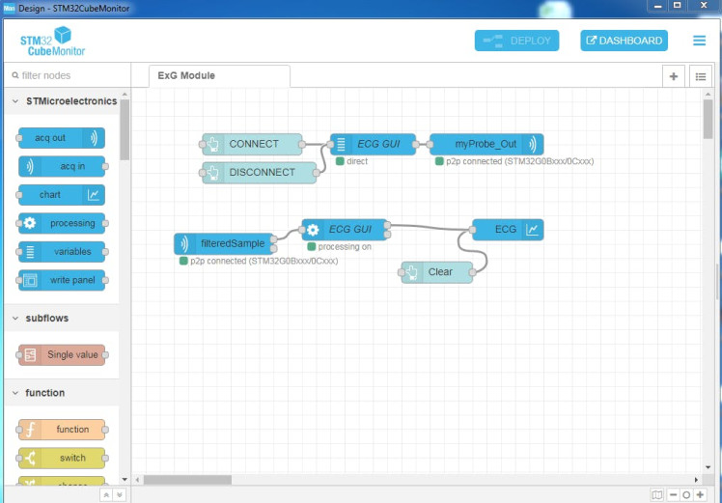This screenshot has height=503, width=722.
Task: Click the zoom out minus button
Action: pos(673,494)
